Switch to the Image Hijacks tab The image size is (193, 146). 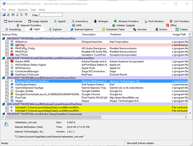tap(38, 21)
